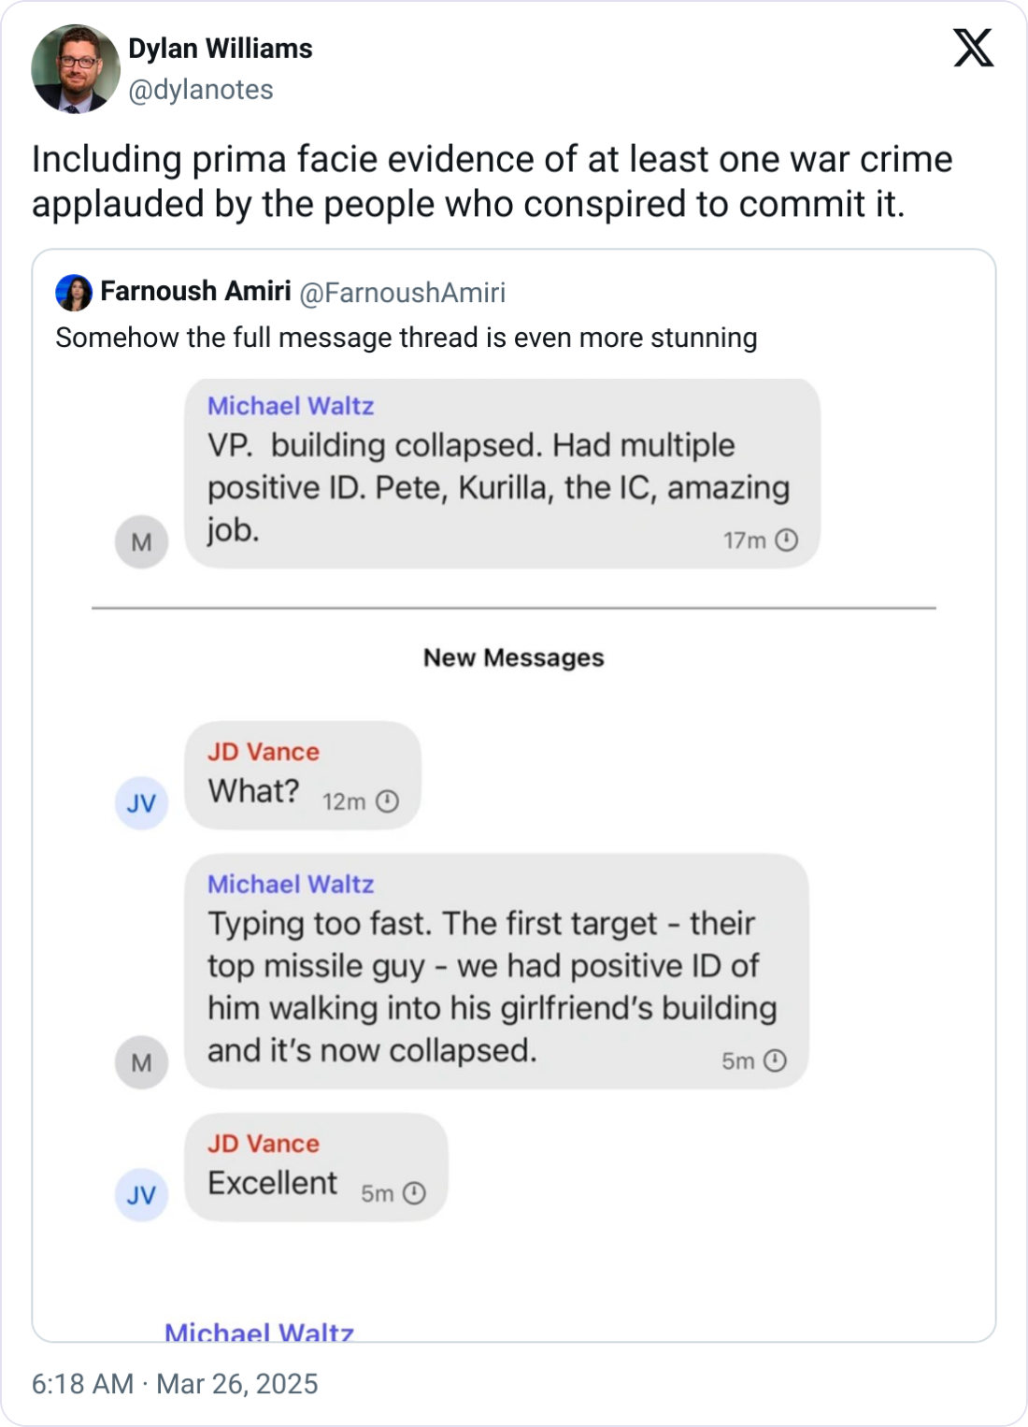Screen dimensions: 1028x1427
Task: Click timer icon on "Typing too fast" message
Action: 775,1060
